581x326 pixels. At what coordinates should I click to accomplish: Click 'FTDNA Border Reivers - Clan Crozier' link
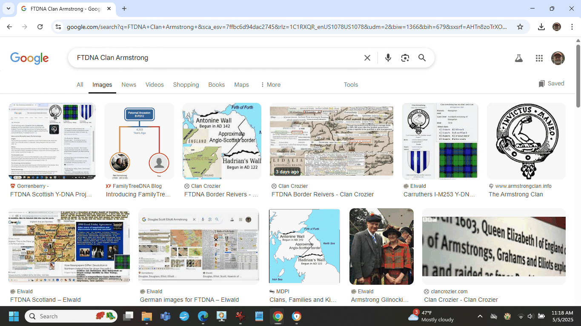323,194
